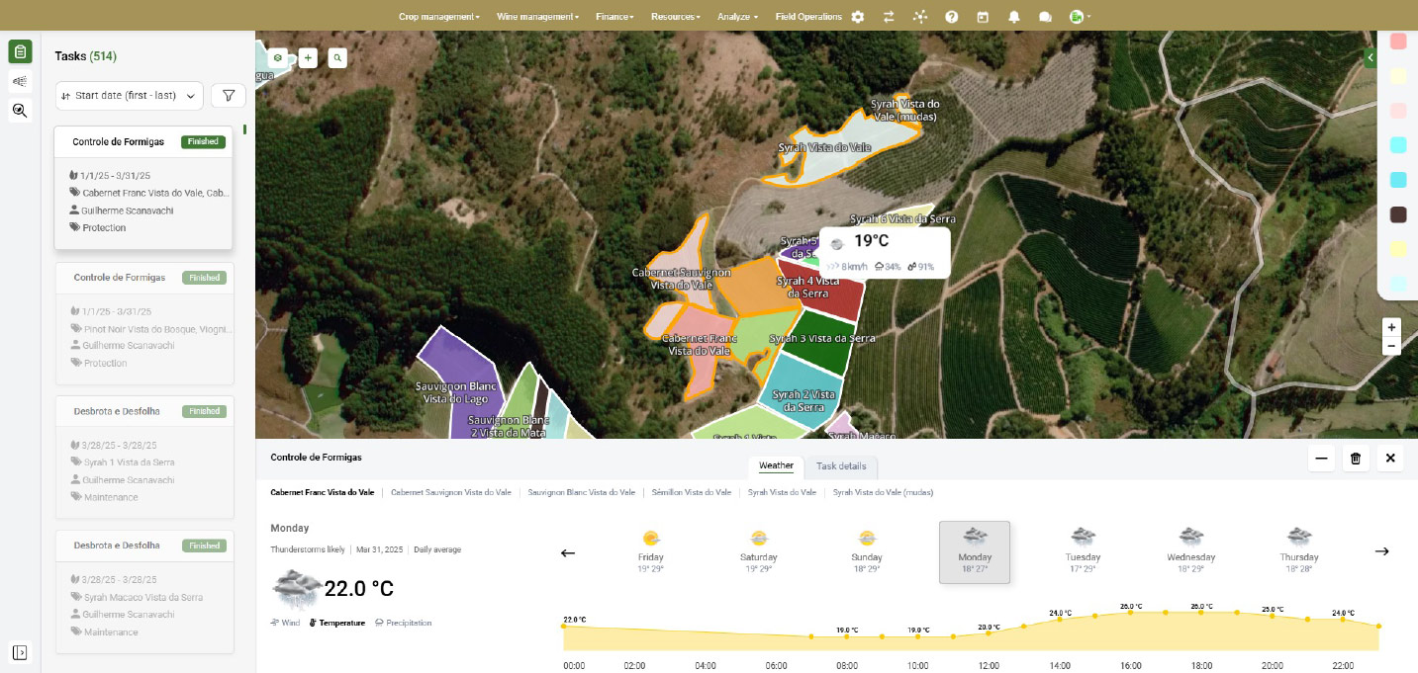Open Analyze menu
This screenshot has width=1418, height=673.
(737, 17)
